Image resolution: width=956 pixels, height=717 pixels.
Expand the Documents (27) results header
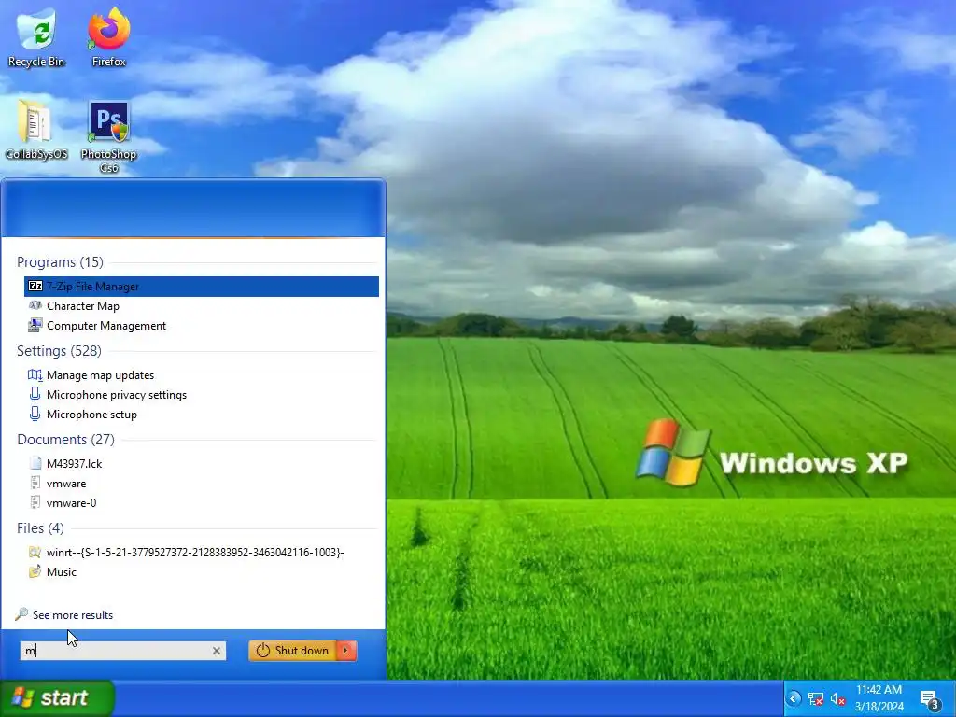tap(66, 440)
